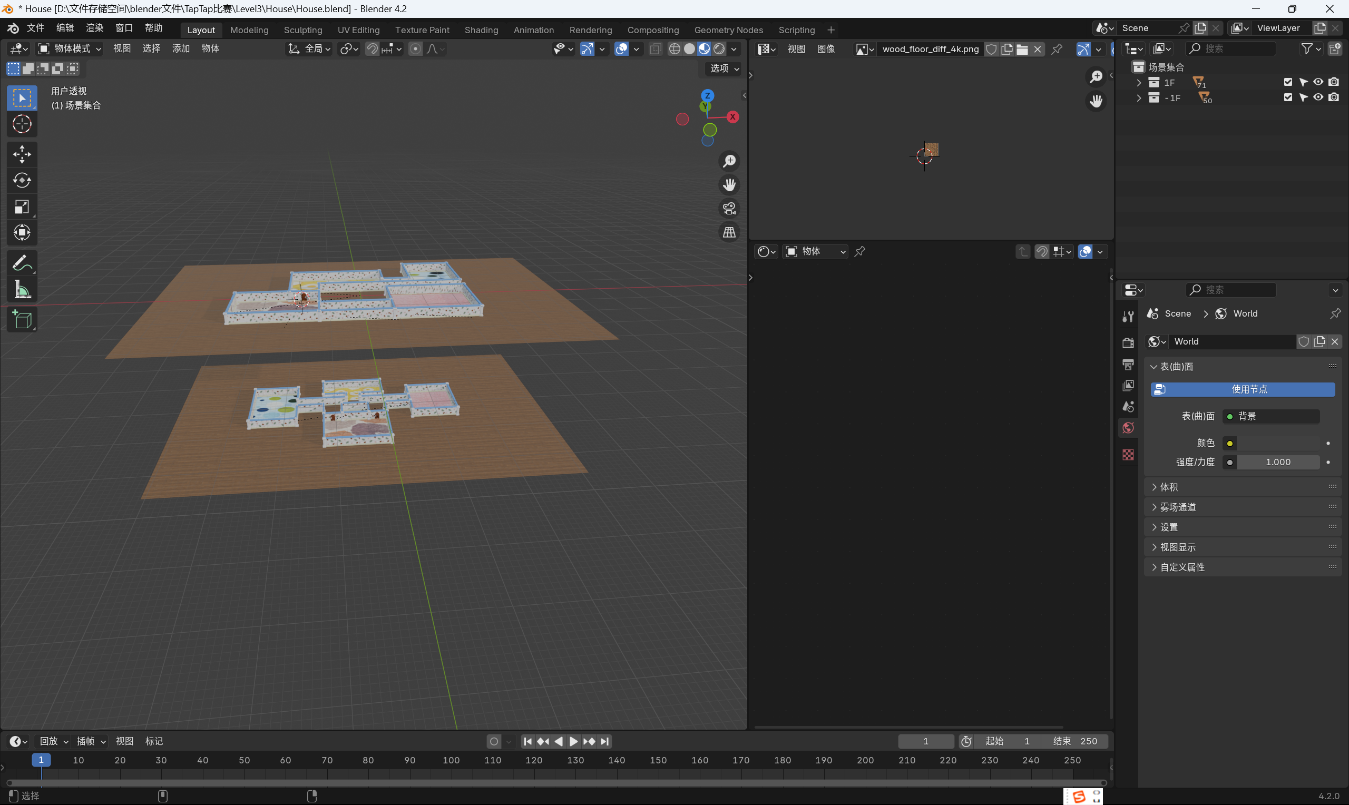Open the 渲染 menu
This screenshot has width=1349, height=805.
[x=94, y=28]
